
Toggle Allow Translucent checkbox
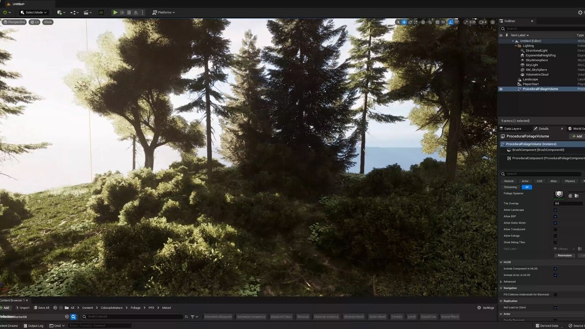tap(555, 229)
